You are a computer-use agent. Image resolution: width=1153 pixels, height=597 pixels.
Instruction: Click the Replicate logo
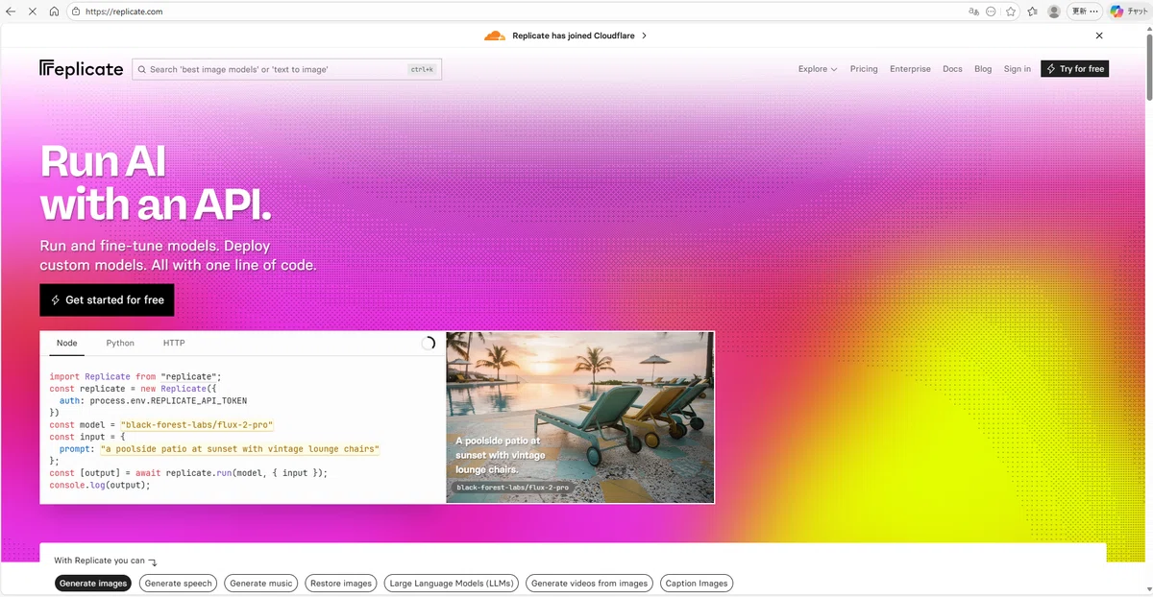point(82,69)
